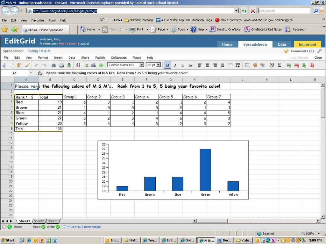
Task: Click the Wrap text icon
Action: 238,65
